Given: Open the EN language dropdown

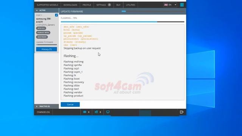Looking at the screenshot, I should click(170, 5).
